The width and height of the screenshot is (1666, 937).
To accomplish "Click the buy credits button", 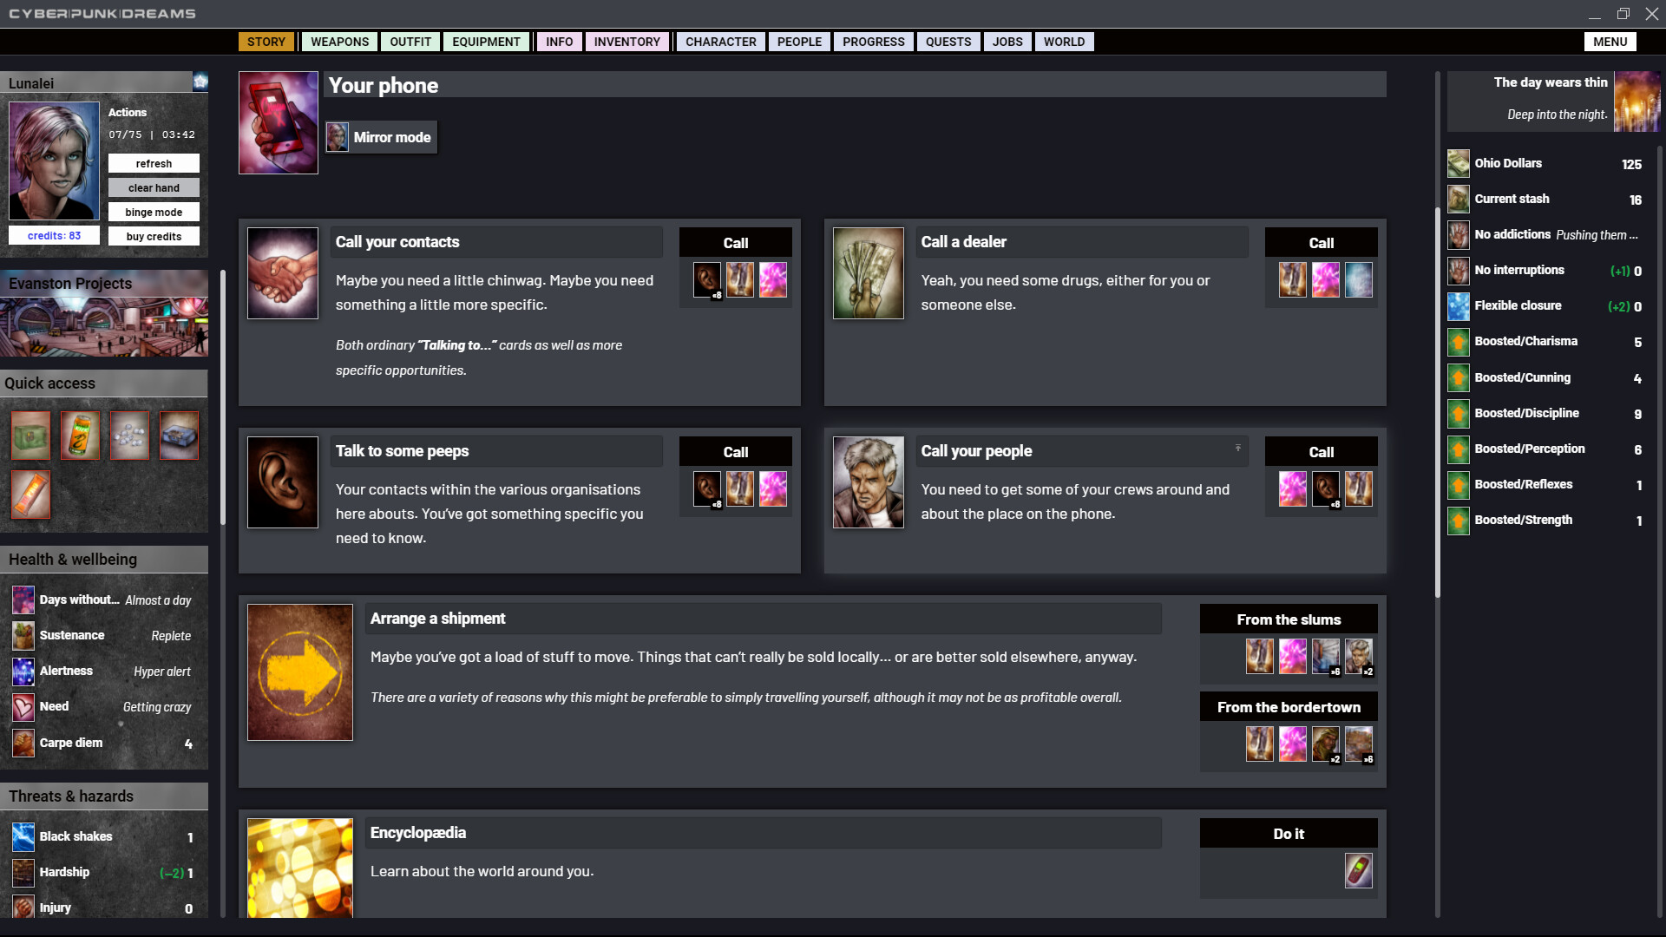I will (154, 236).
